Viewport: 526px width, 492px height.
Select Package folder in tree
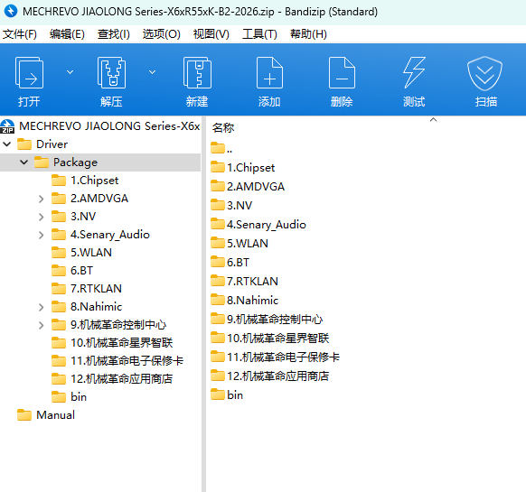76,162
